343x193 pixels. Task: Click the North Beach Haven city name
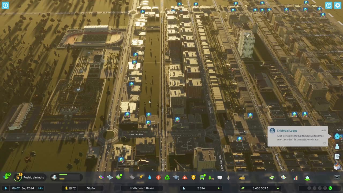[142, 188]
